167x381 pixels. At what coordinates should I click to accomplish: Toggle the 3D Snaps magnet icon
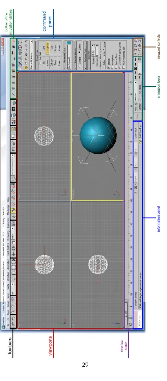(x=14, y=204)
